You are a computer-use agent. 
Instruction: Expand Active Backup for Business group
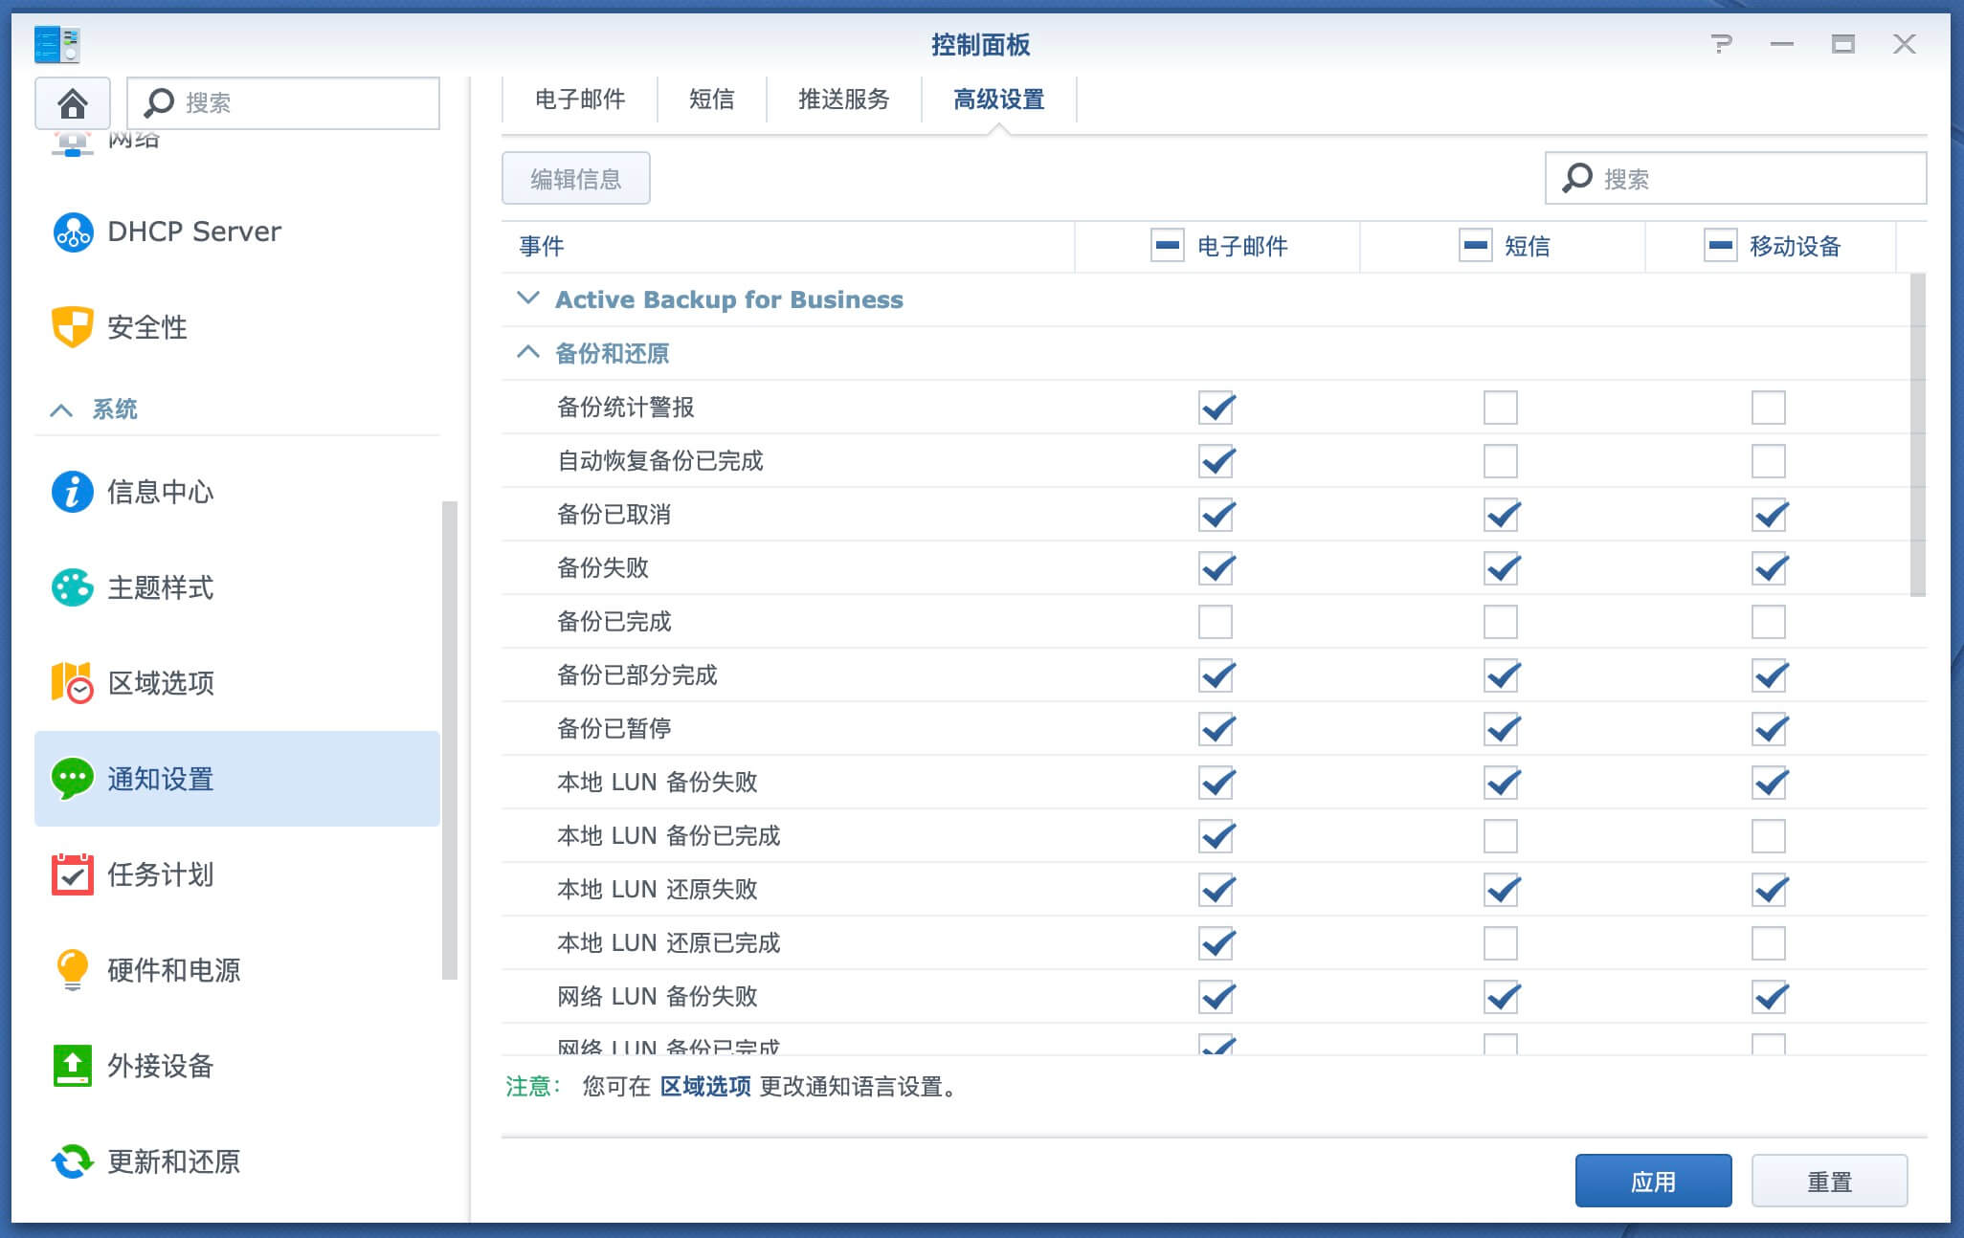528,299
